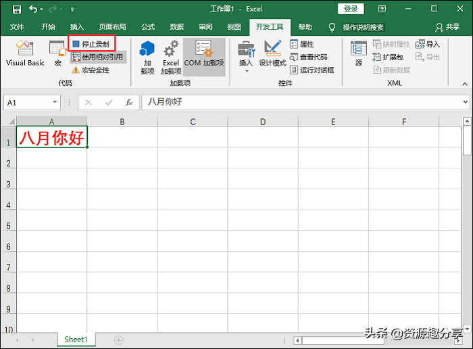
Task: Toggle 设计模式 design mode
Action: (x=273, y=53)
